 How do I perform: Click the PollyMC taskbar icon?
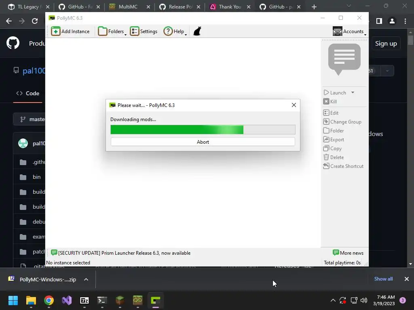click(x=156, y=300)
